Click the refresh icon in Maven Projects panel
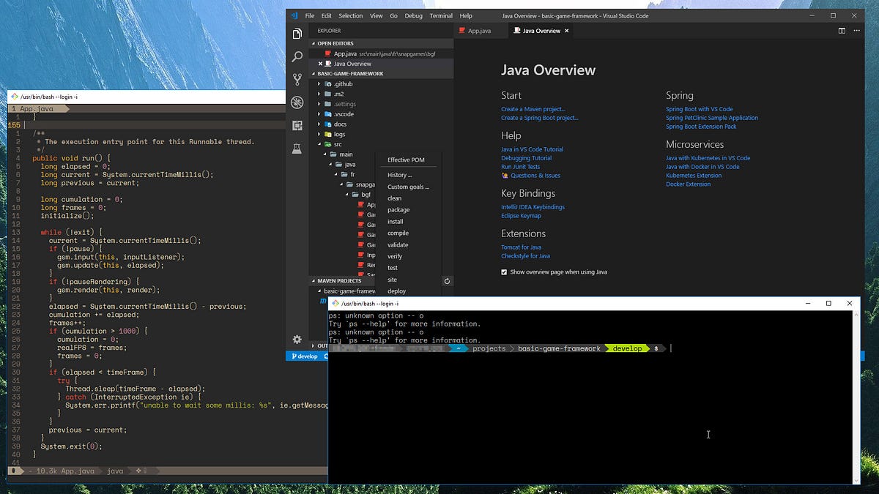879x494 pixels. 447,280
